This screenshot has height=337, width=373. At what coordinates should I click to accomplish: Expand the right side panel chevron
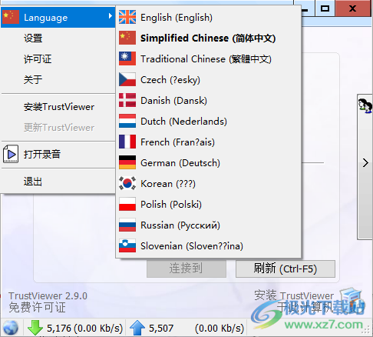tap(365, 163)
